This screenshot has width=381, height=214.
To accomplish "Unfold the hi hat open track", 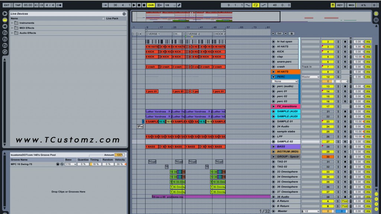I will pyautogui.click(x=273, y=42).
